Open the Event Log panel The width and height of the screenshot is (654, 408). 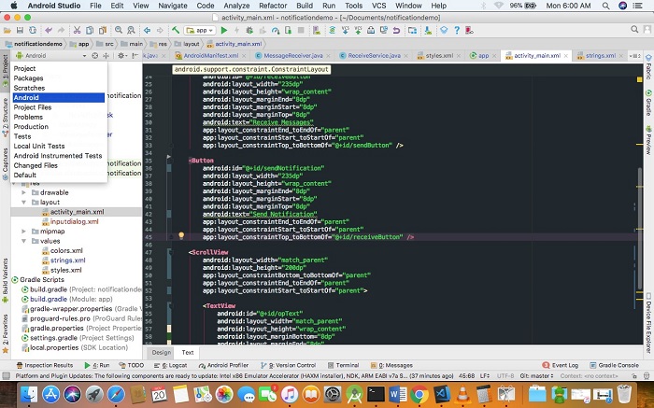click(564, 365)
